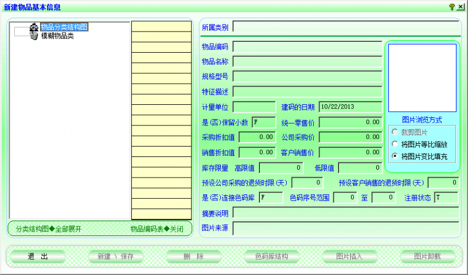Click the 图片卸载 button
The width and height of the screenshot is (468, 275).
coord(427,257)
